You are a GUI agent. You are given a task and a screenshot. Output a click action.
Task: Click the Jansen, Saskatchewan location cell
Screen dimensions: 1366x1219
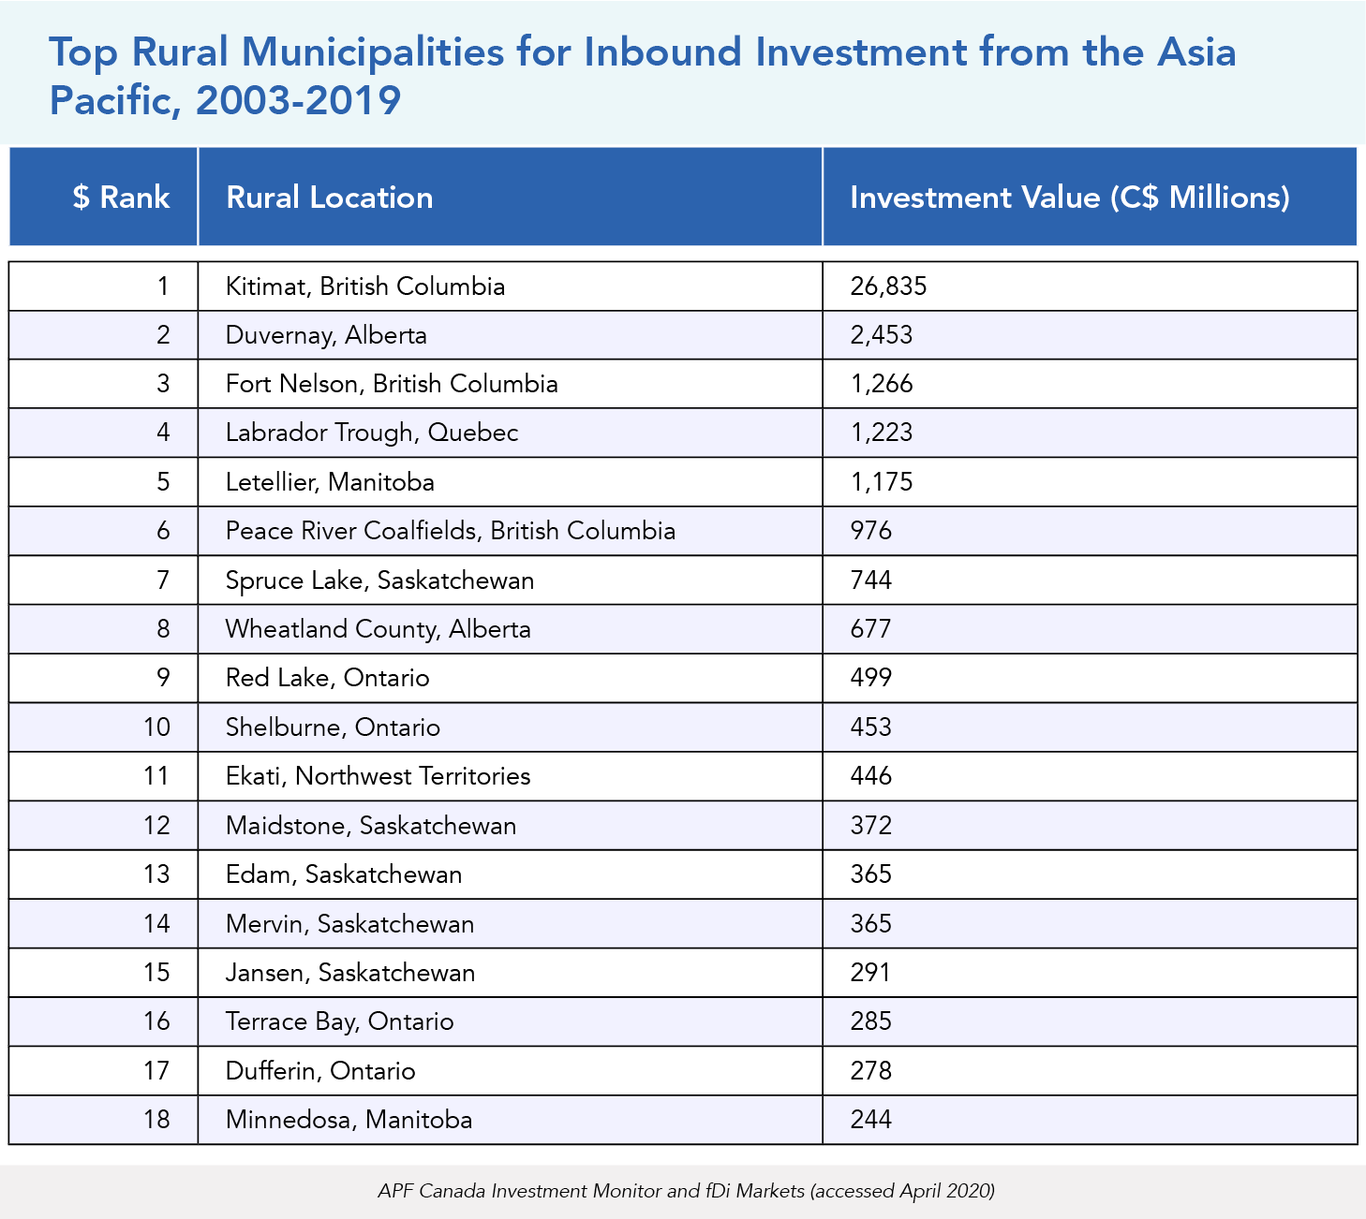coord(349,973)
